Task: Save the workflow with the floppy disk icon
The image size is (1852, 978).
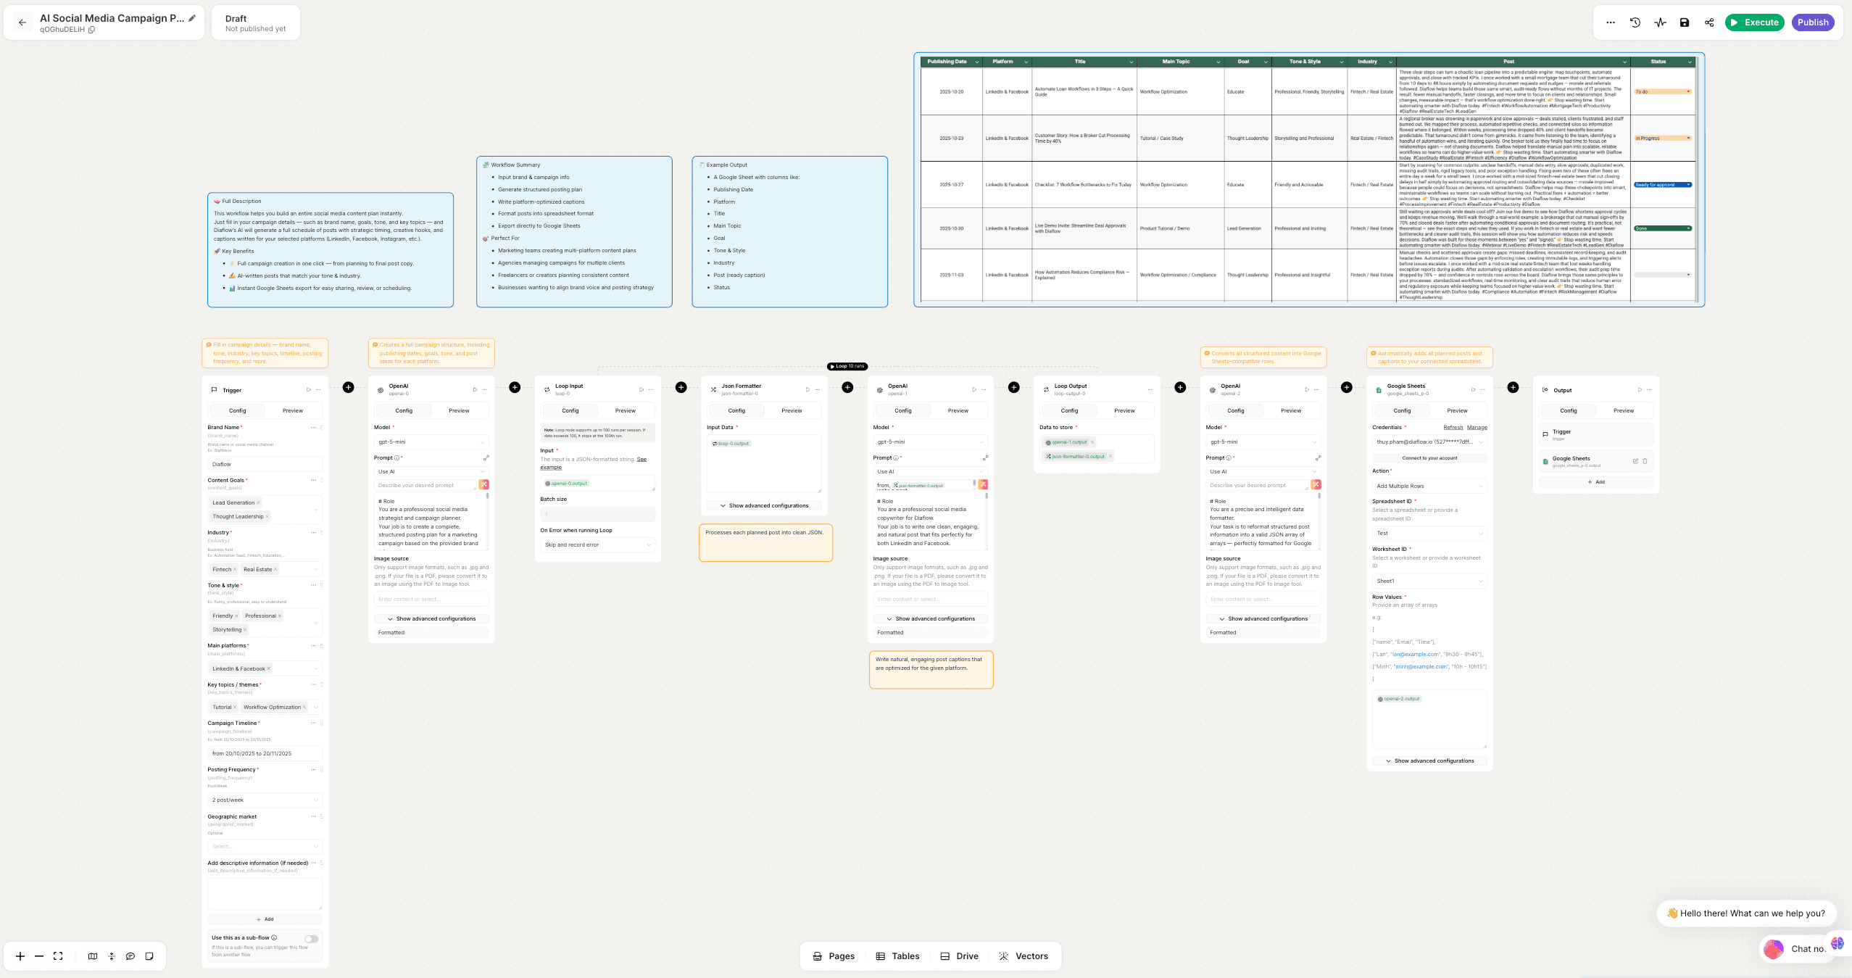Action: coord(1685,22)
